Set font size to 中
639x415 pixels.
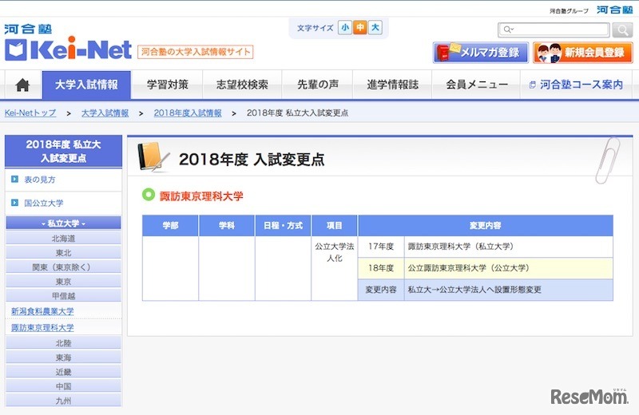point(360,27)
